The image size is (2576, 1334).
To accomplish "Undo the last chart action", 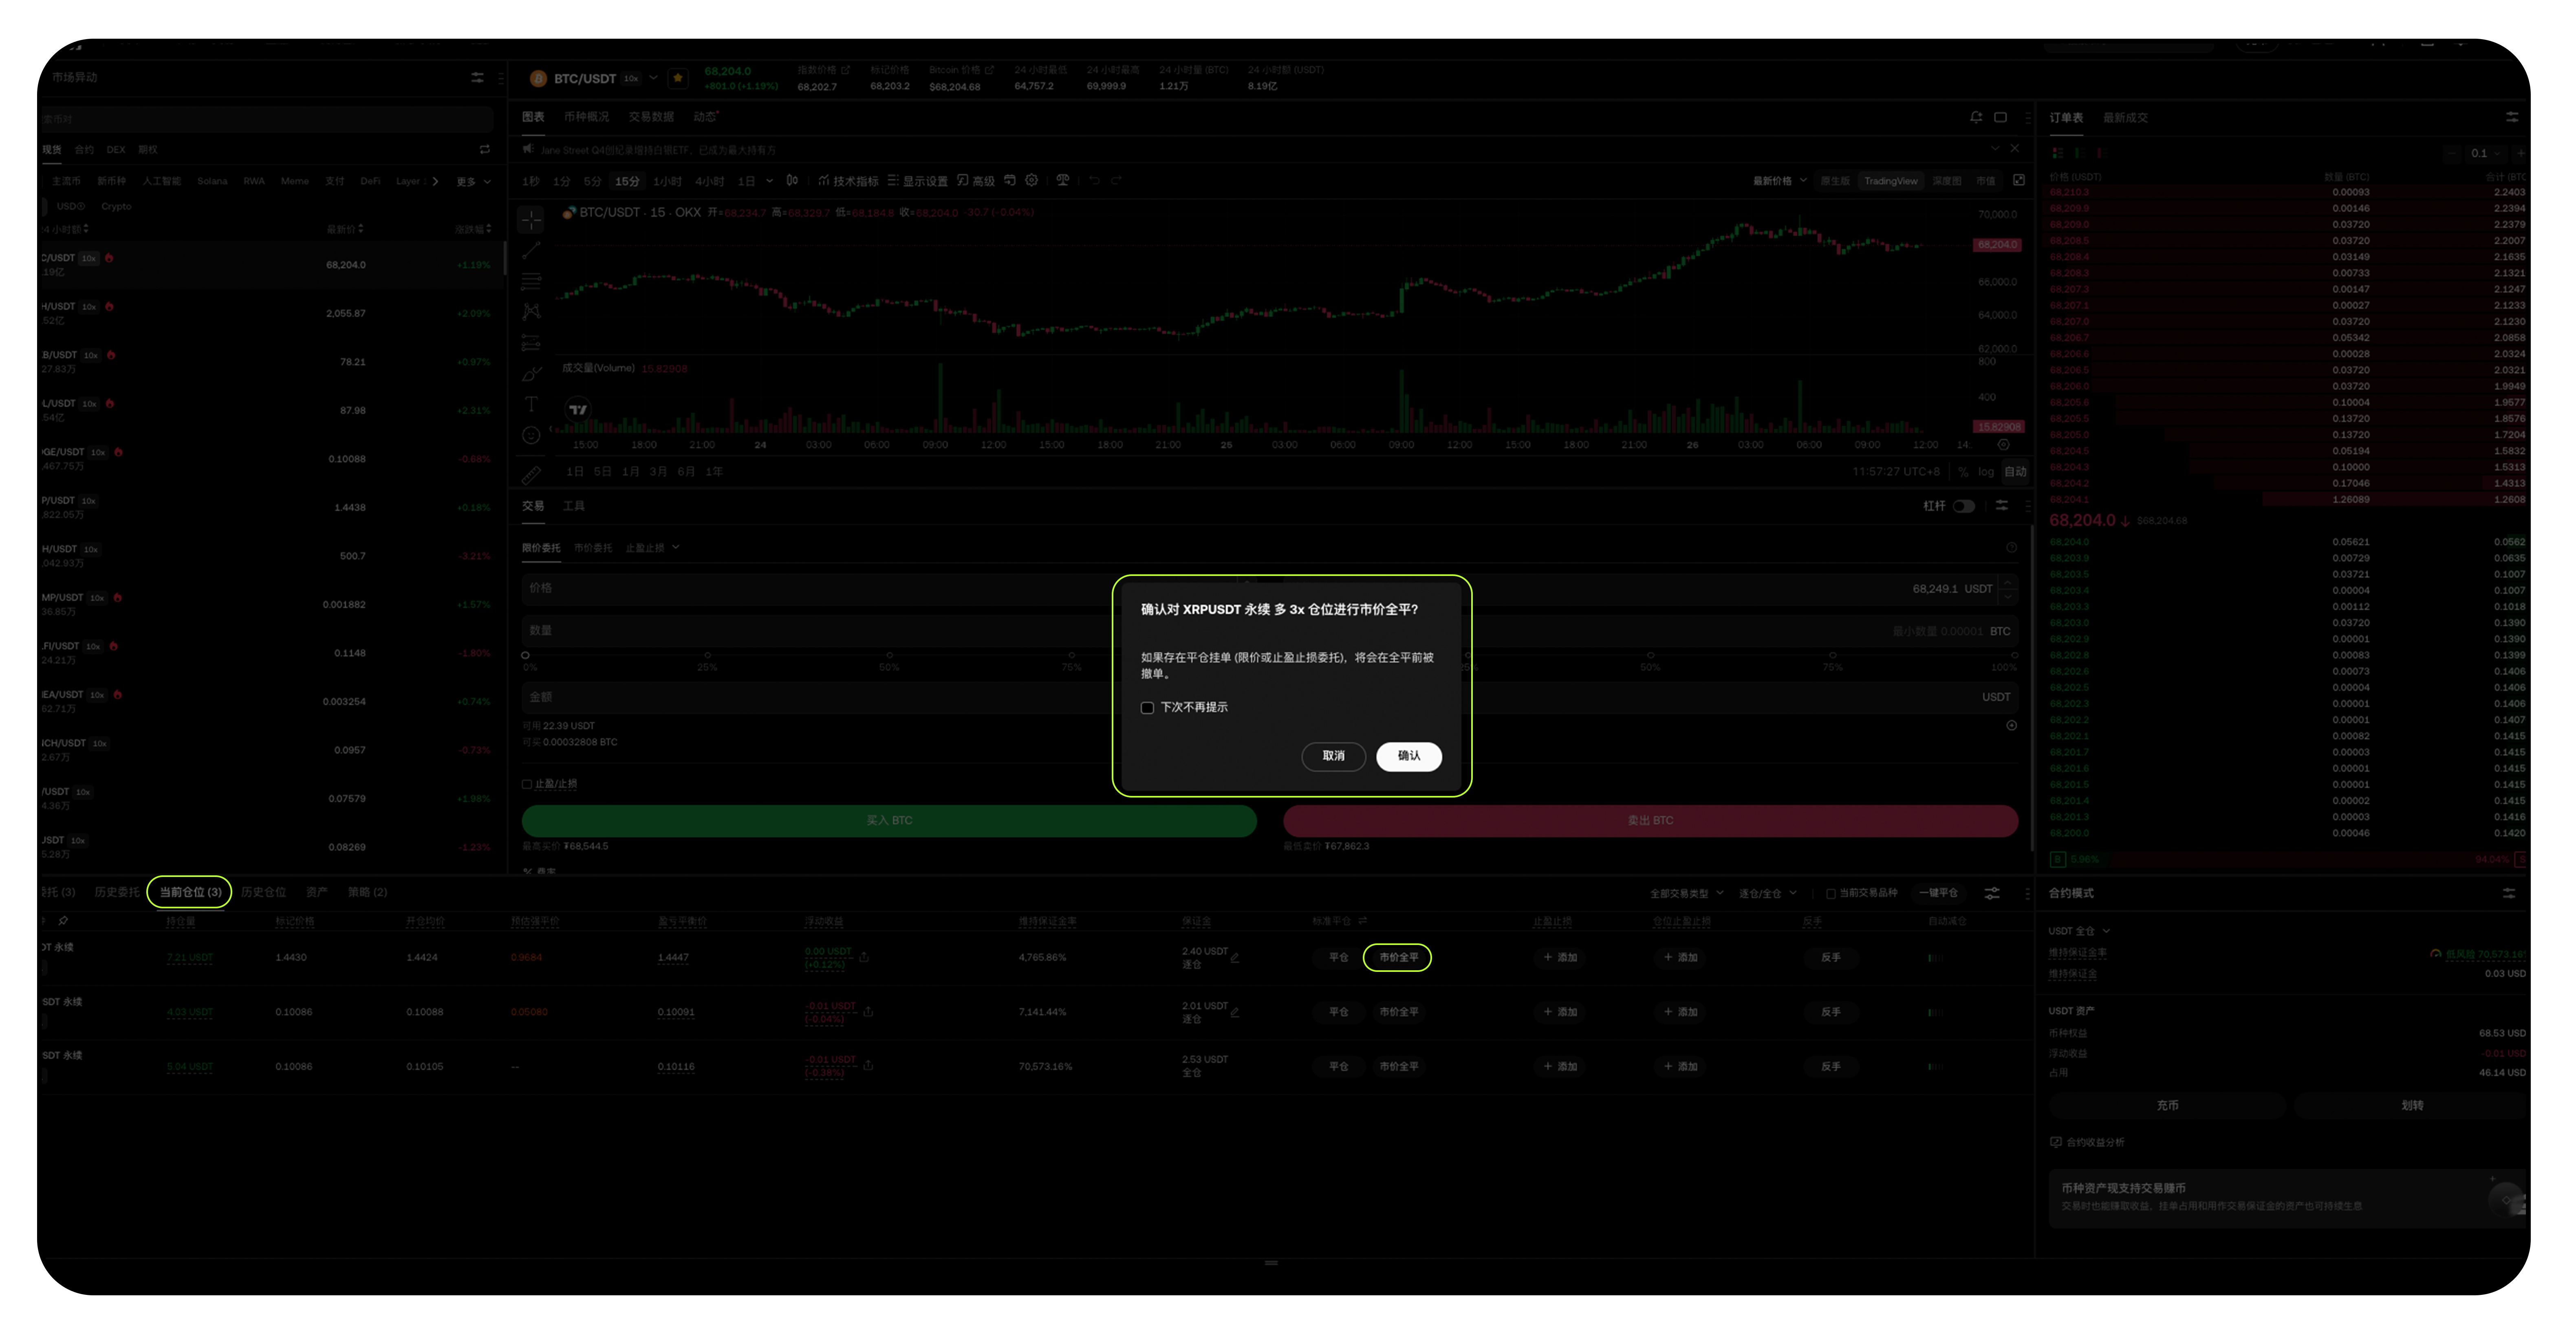I will 1094,181.
